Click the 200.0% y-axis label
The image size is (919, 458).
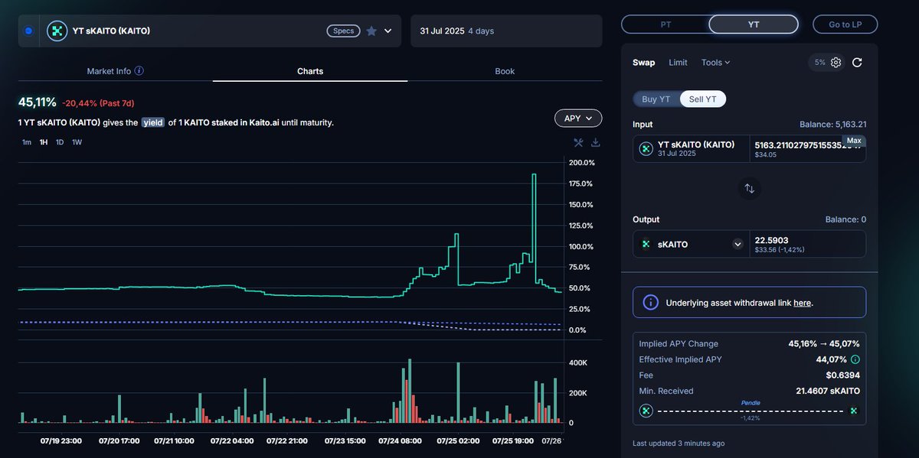click(x=582, y=163)
